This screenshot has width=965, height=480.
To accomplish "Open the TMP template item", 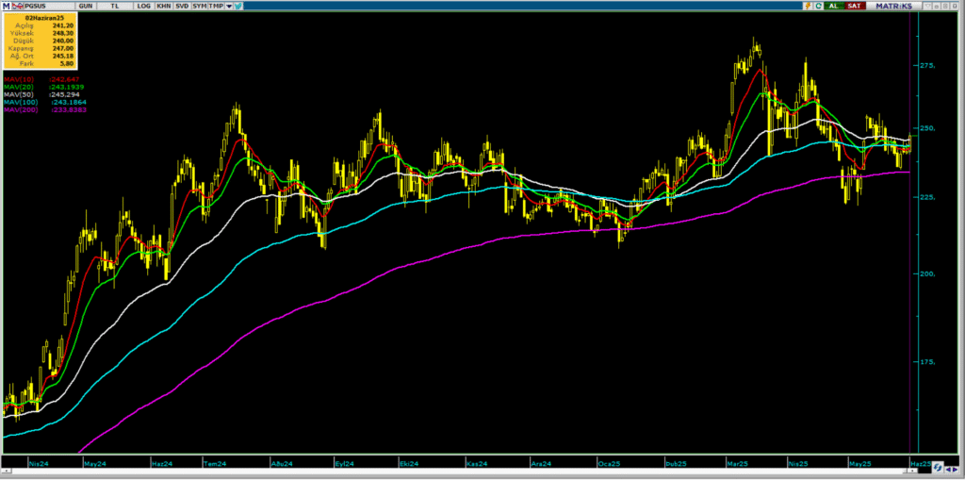I will [217, 6].
